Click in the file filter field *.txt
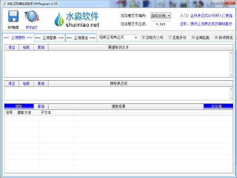 click(x=161, y=24)
